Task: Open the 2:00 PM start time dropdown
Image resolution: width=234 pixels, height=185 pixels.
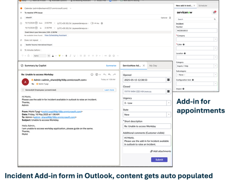Action: (54, 23)
